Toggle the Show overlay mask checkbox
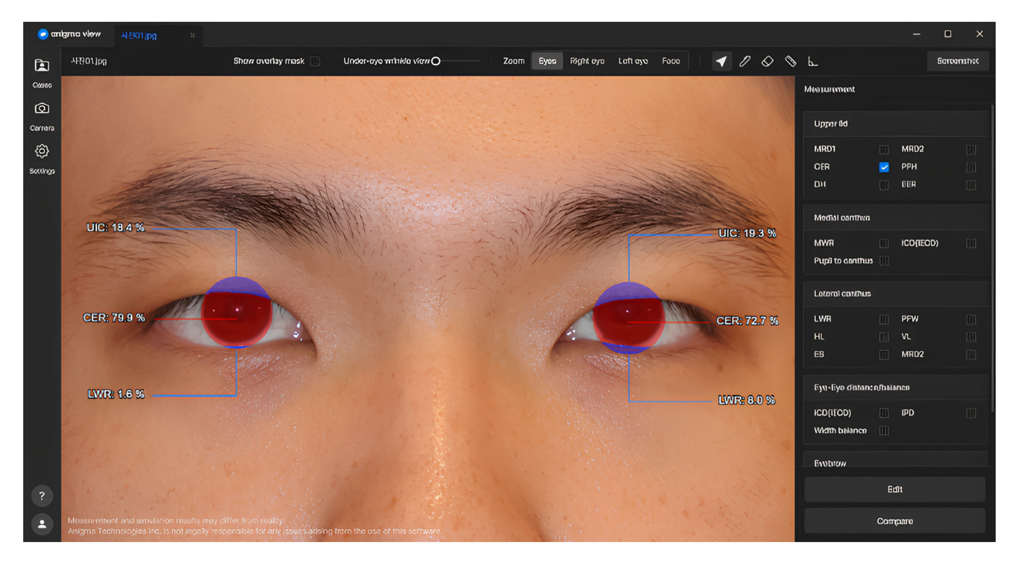The width and height of the screenshot is (1011, 562). click(x=315, y=61)
